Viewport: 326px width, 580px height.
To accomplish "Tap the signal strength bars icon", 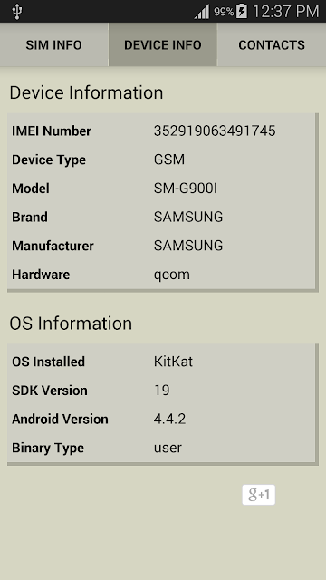I will pyautogui.click(x=202, y=12).
